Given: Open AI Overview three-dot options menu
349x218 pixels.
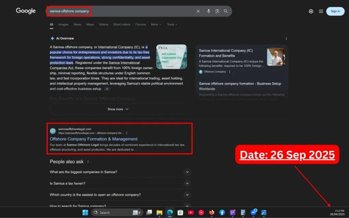Looking at the screenshot, I should pyautogui.click(x=286, y=38).
